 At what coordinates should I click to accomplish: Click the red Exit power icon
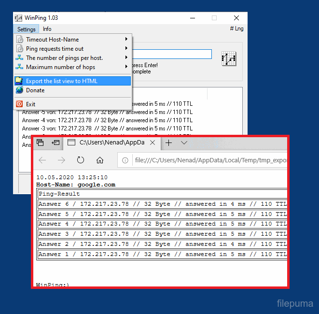pyautogui.click(x=19, y=104)
